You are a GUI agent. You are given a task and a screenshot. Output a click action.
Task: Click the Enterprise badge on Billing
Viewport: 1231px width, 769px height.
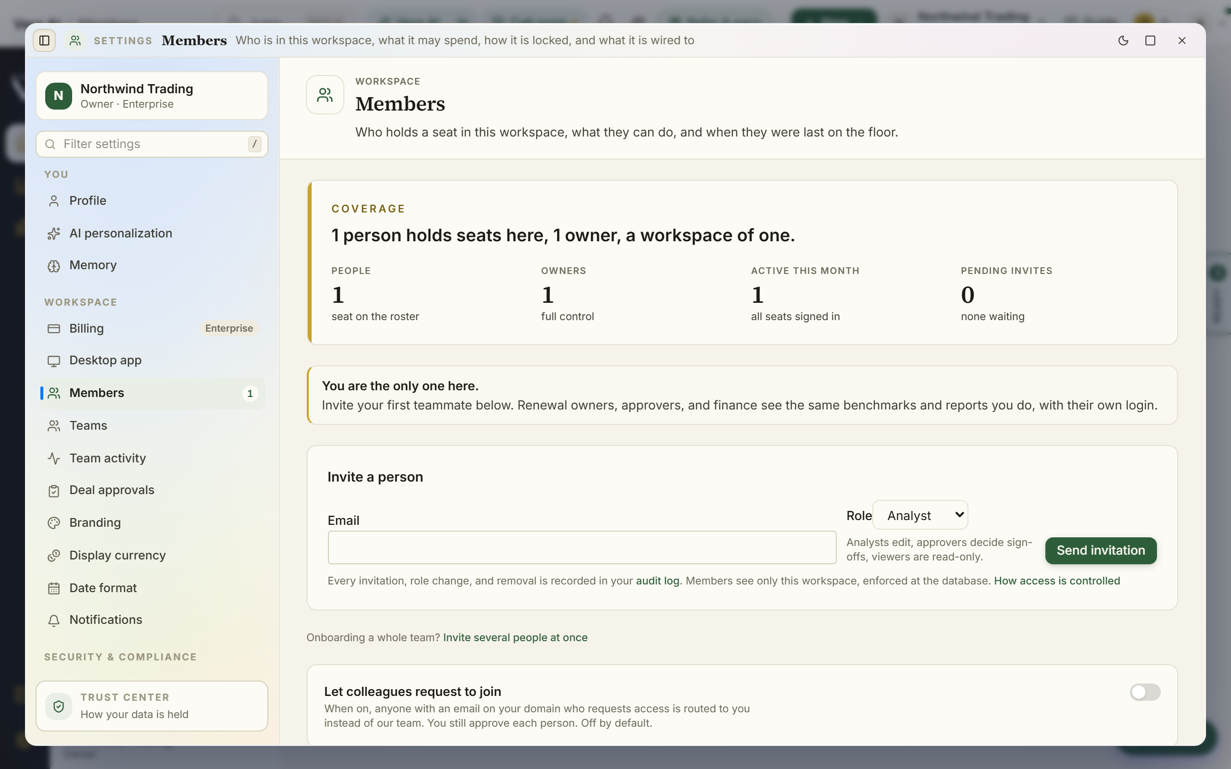[229, 329]
